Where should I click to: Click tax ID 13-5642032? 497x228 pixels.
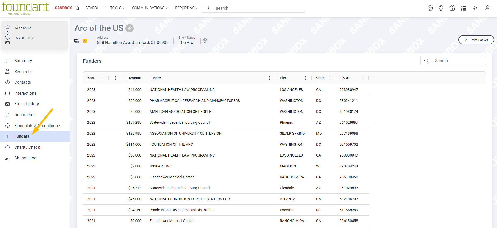click(x=23, y=28)
